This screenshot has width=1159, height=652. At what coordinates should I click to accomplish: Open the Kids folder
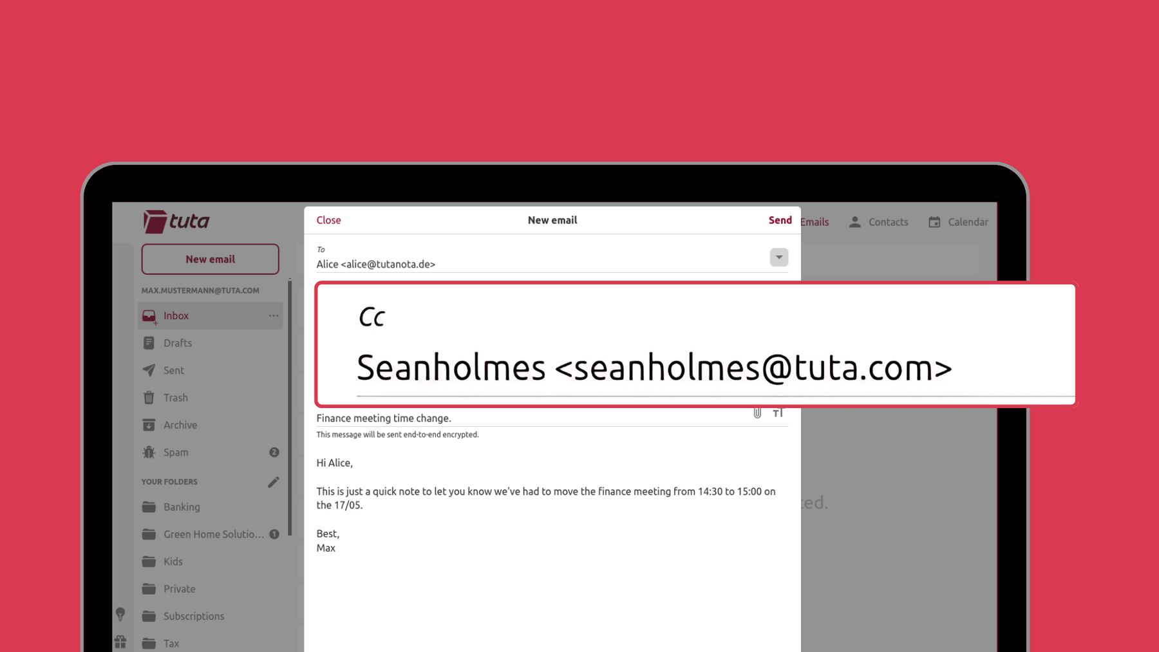(211, 562)
